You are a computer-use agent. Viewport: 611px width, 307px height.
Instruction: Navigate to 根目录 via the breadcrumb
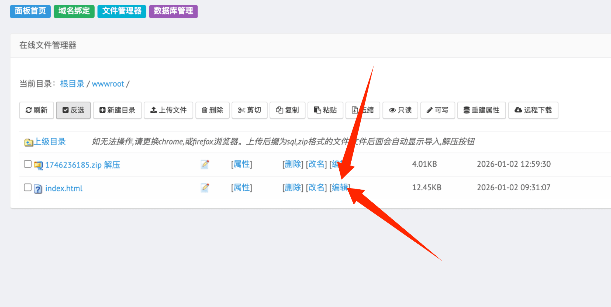pyautogui.click(x=72, y=84)
